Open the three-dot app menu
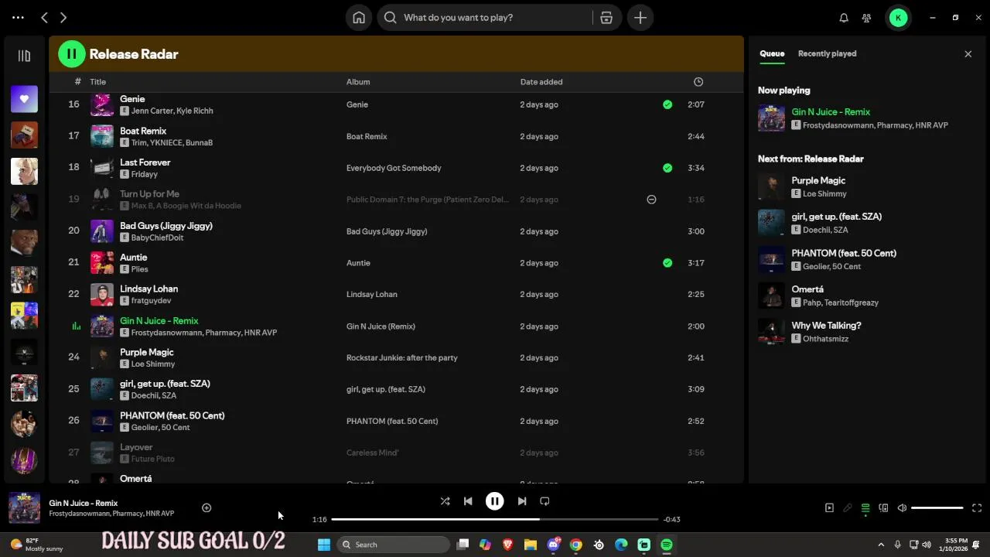 coord(18,17)
